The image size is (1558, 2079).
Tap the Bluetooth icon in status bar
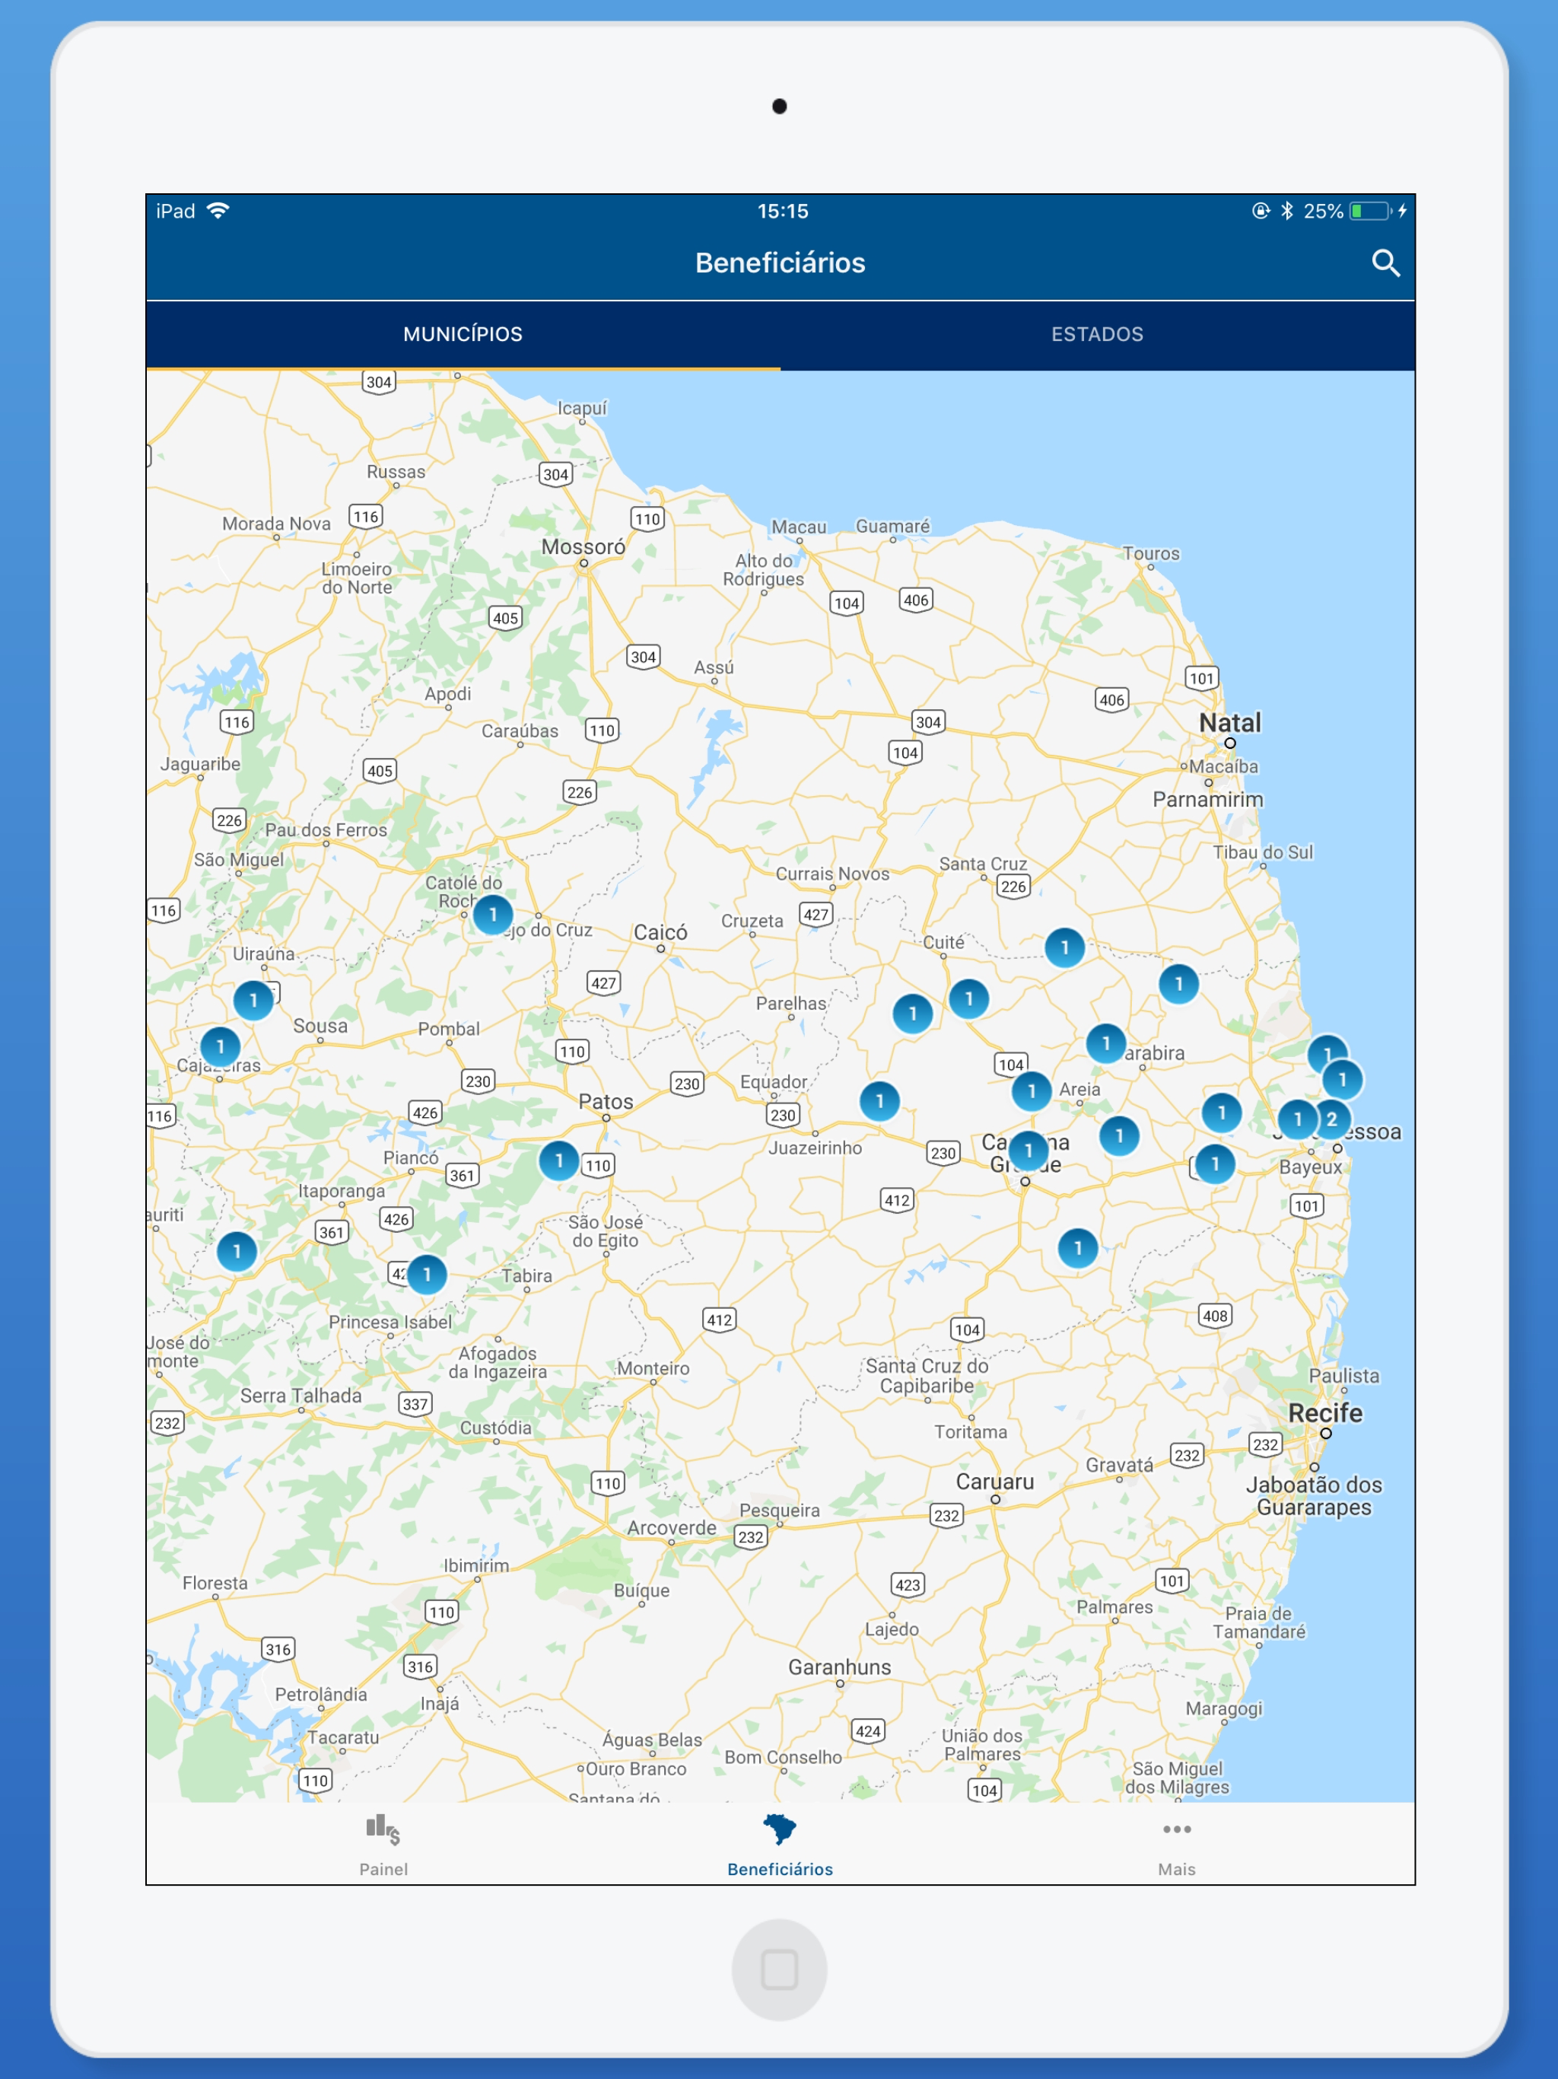click(1287, 211)
